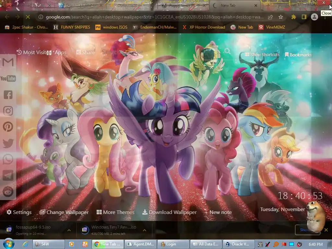Open Facebook from the left sidebar

tap(8, 95)
